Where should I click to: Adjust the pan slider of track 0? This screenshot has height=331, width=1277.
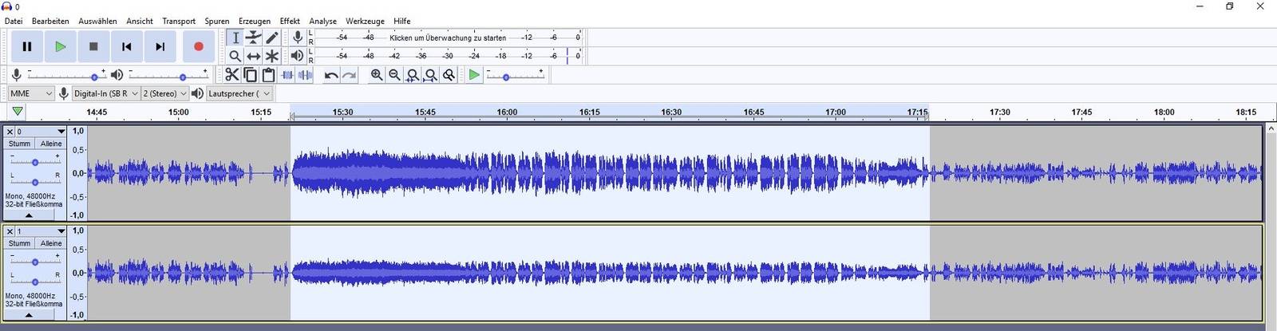click(x=35, y=181)
